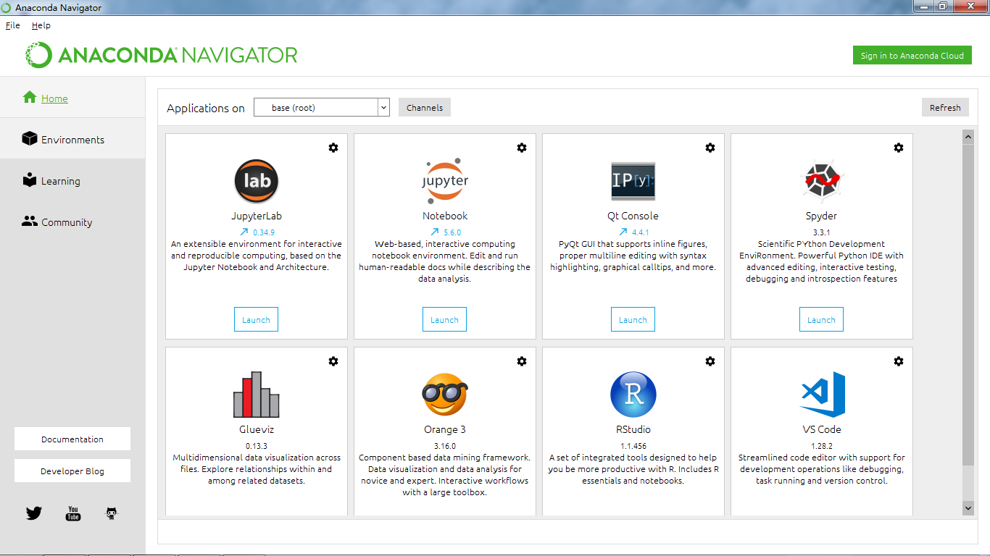Click the Glueviz bar chart icon
The height and width of the screenshot is (556, 990).
[x=257, y=395]
